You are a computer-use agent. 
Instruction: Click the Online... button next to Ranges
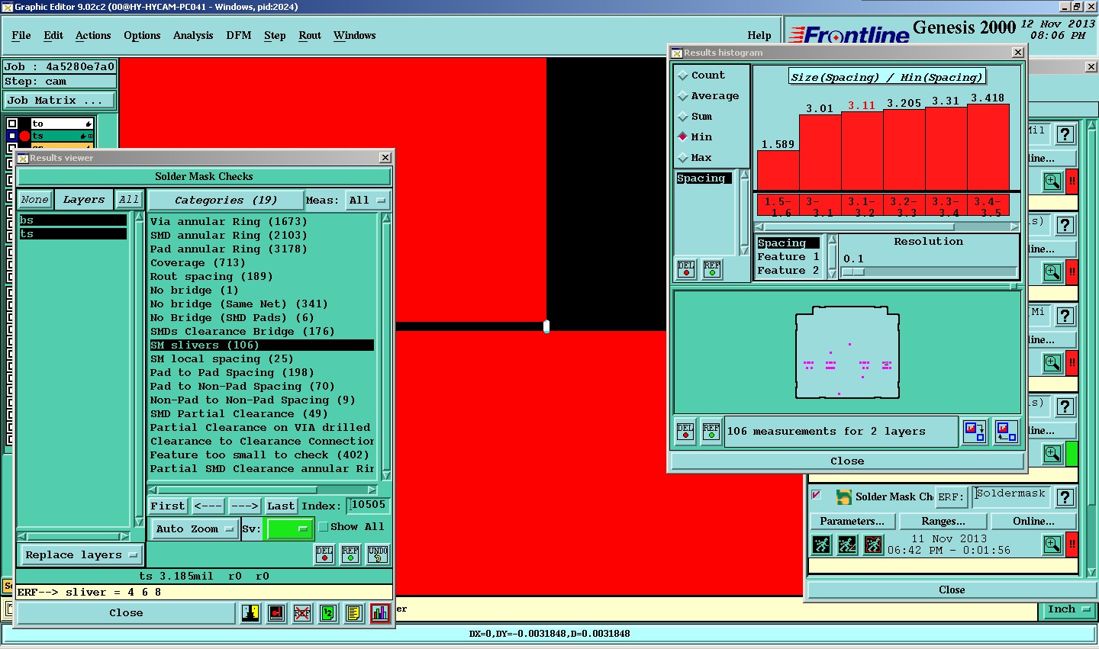pyautogui.click(x=1034, y=522)
